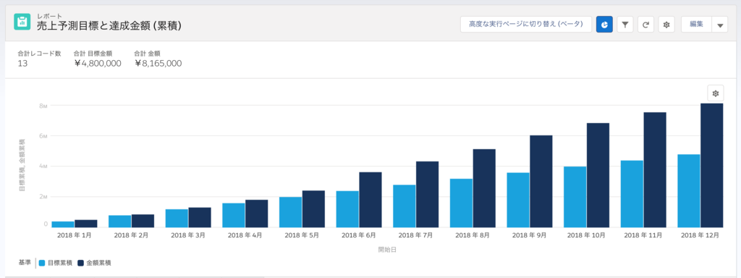Click the 金額累積 legend label

tap(98, 263)
